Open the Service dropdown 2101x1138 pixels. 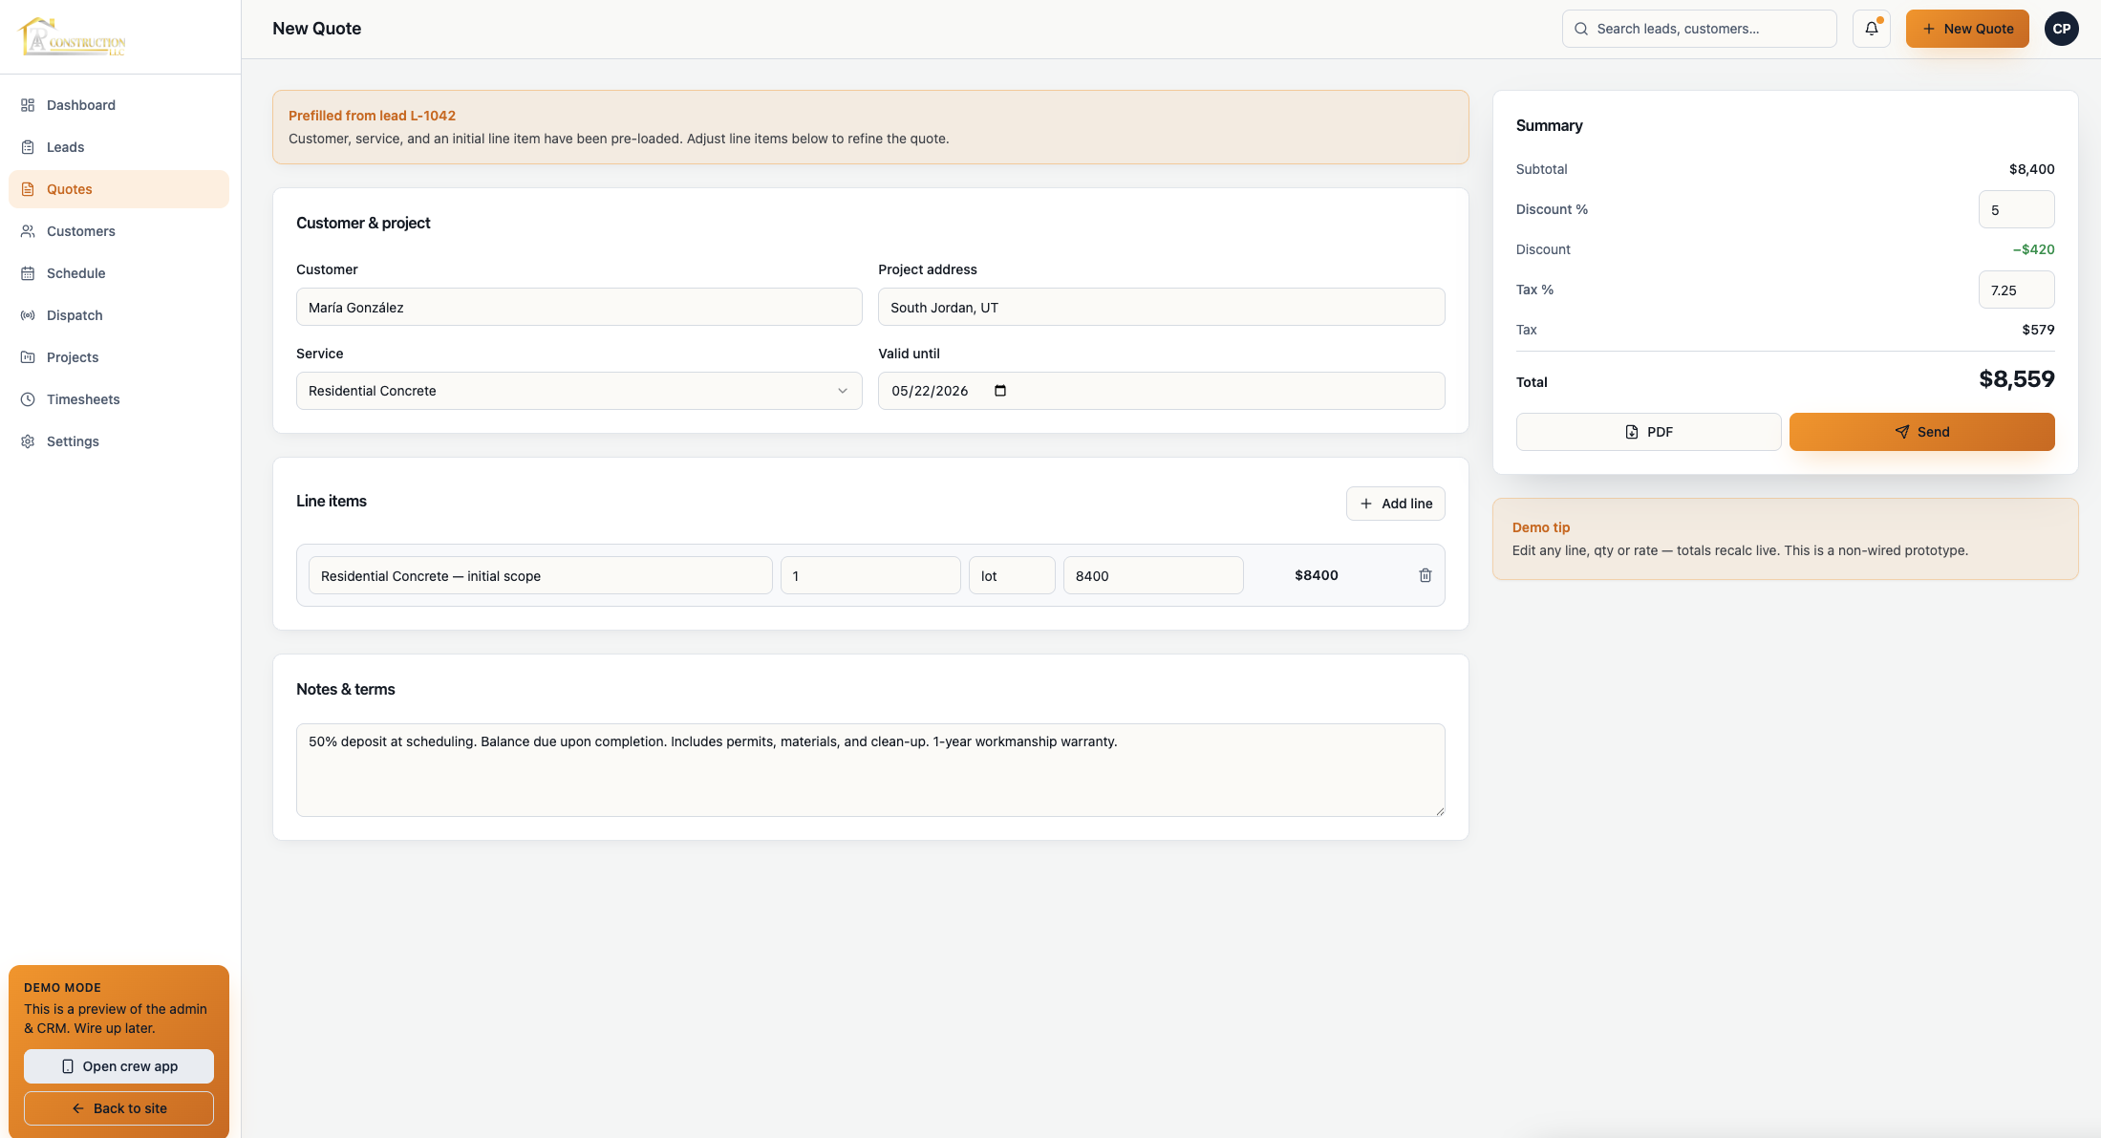(578, 391)
